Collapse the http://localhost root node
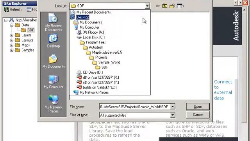 pyautogui.click(x=6, y=20)
